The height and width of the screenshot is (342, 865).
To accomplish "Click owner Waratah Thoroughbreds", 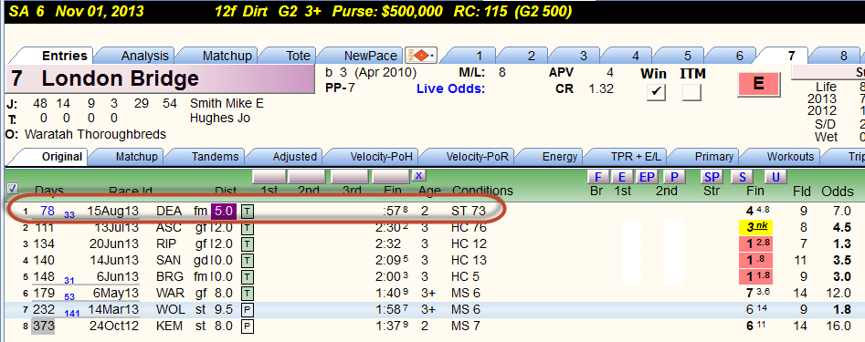I will pos(95,134).
